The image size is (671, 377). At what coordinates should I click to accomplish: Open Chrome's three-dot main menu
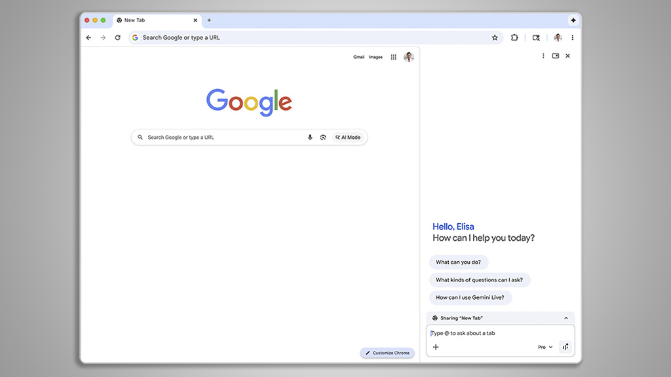pos(572,38)
